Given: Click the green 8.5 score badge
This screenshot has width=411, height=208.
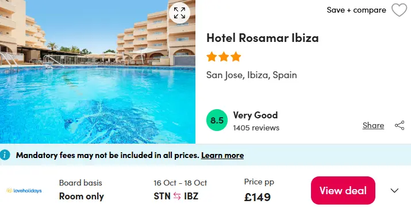Looking at the screenshot, I should click(217, 120).
